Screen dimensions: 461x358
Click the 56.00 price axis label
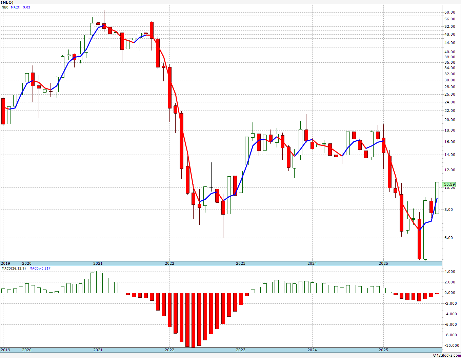coord(449,19)
